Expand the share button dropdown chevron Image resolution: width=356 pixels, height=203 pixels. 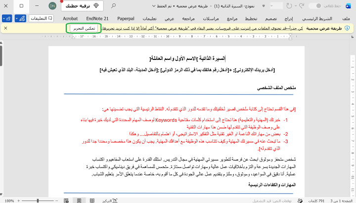click(x=4, y=18)
